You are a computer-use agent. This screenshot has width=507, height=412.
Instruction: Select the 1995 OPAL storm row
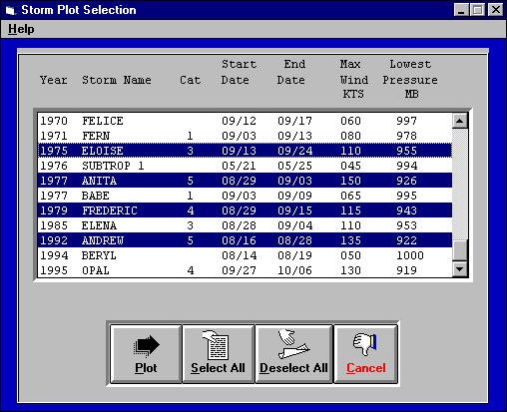click(x=245, y=270)
